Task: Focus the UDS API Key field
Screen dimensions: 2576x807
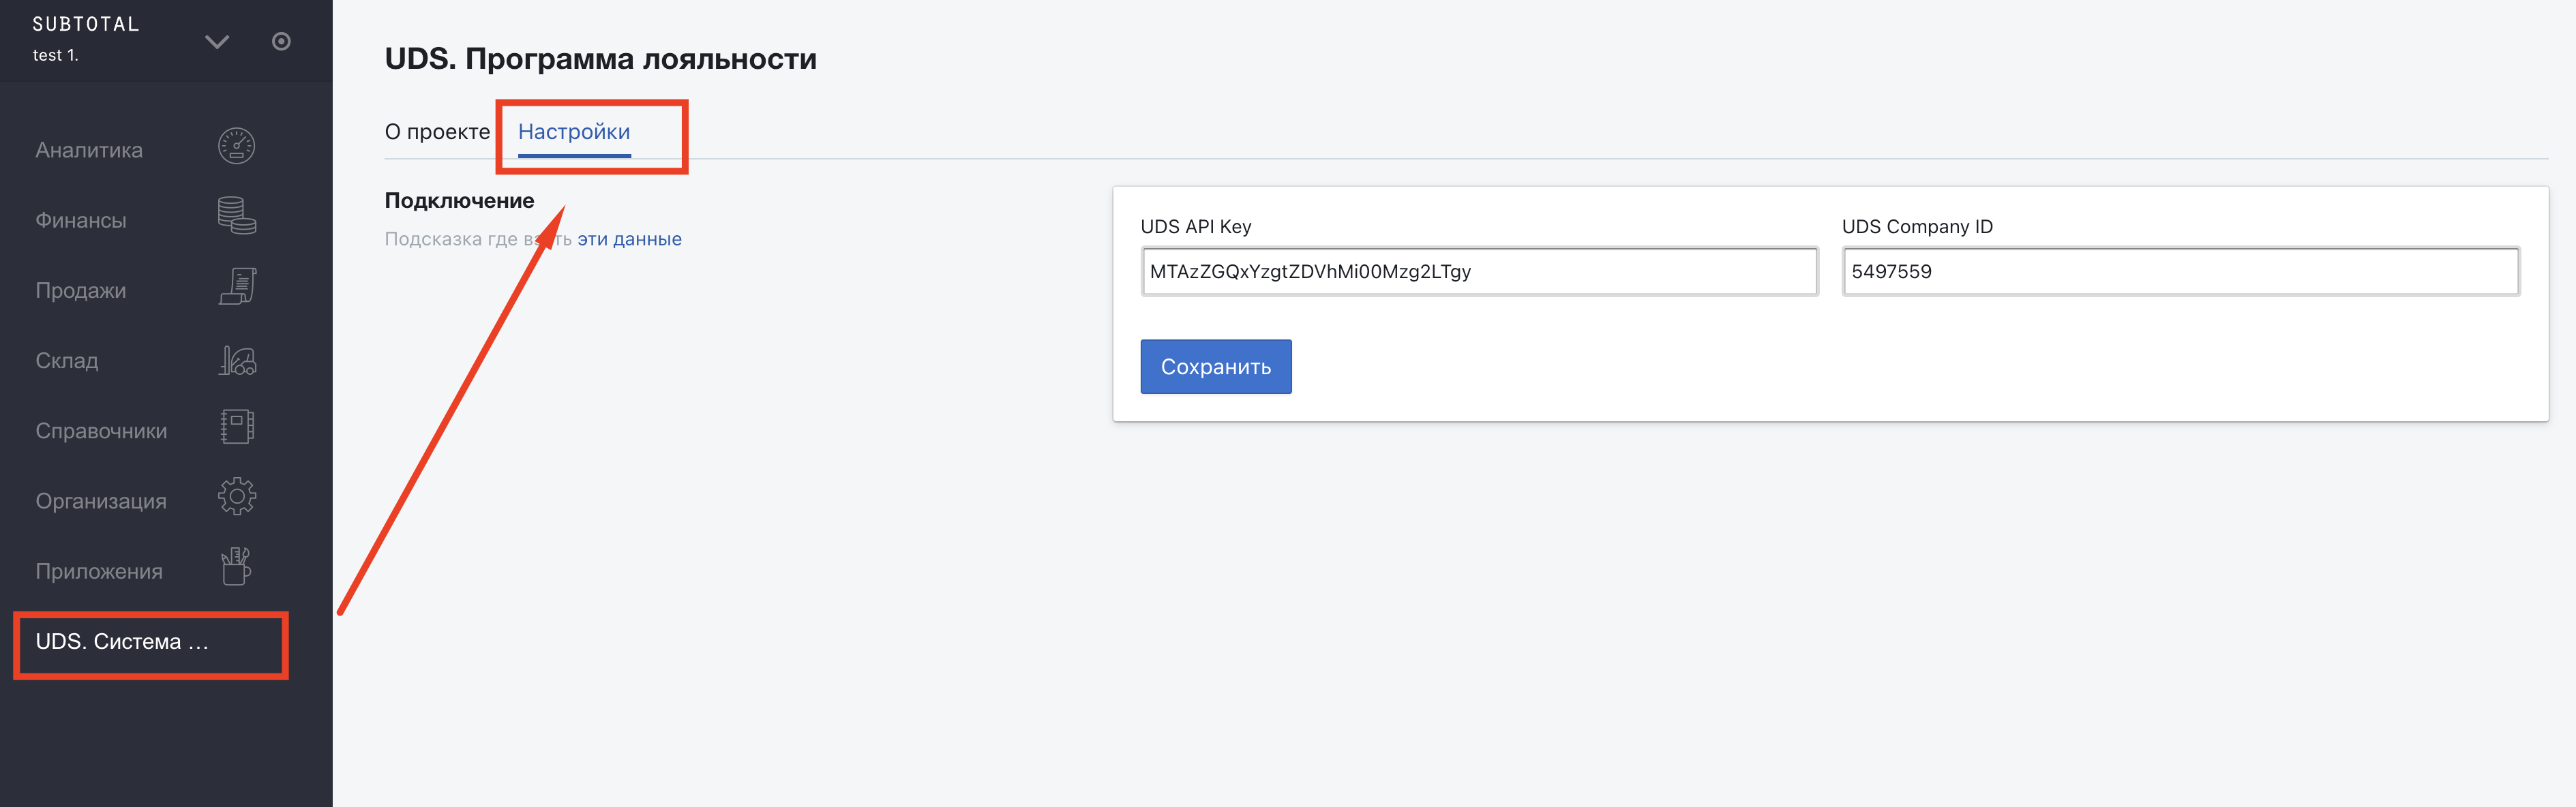Action: point(1479,272)
